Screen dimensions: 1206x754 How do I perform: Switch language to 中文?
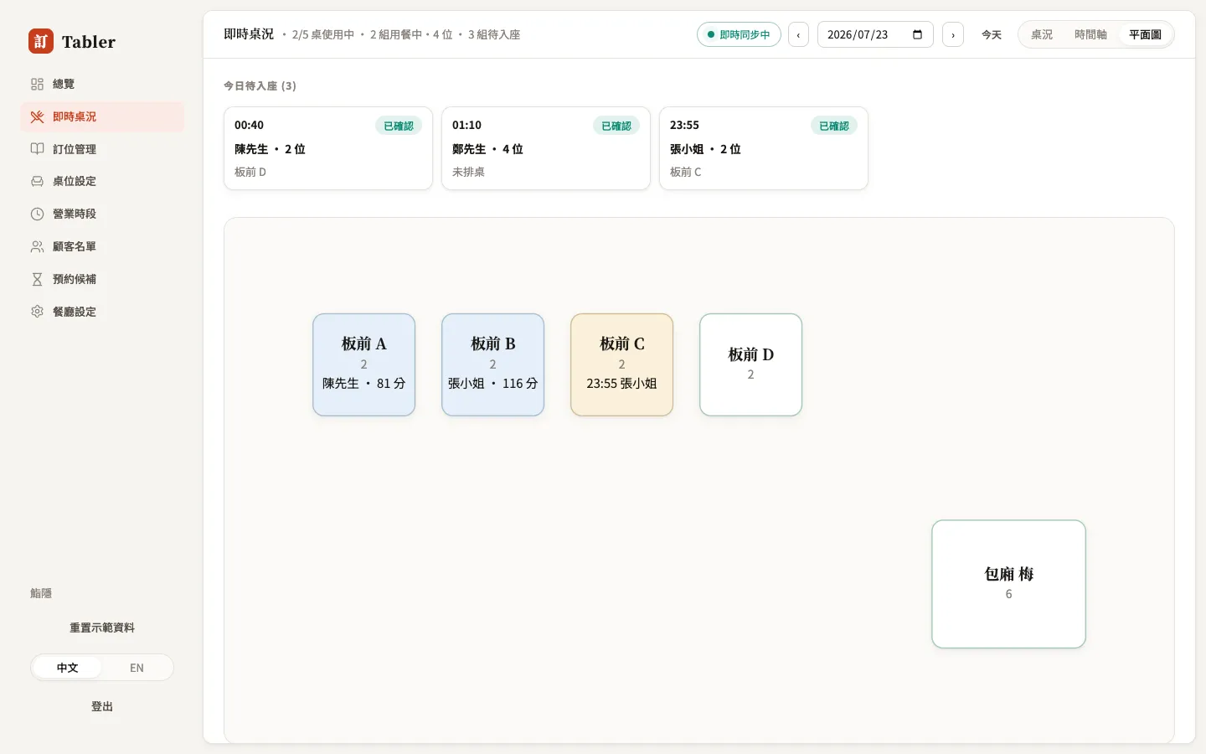[x=67, y=668]
